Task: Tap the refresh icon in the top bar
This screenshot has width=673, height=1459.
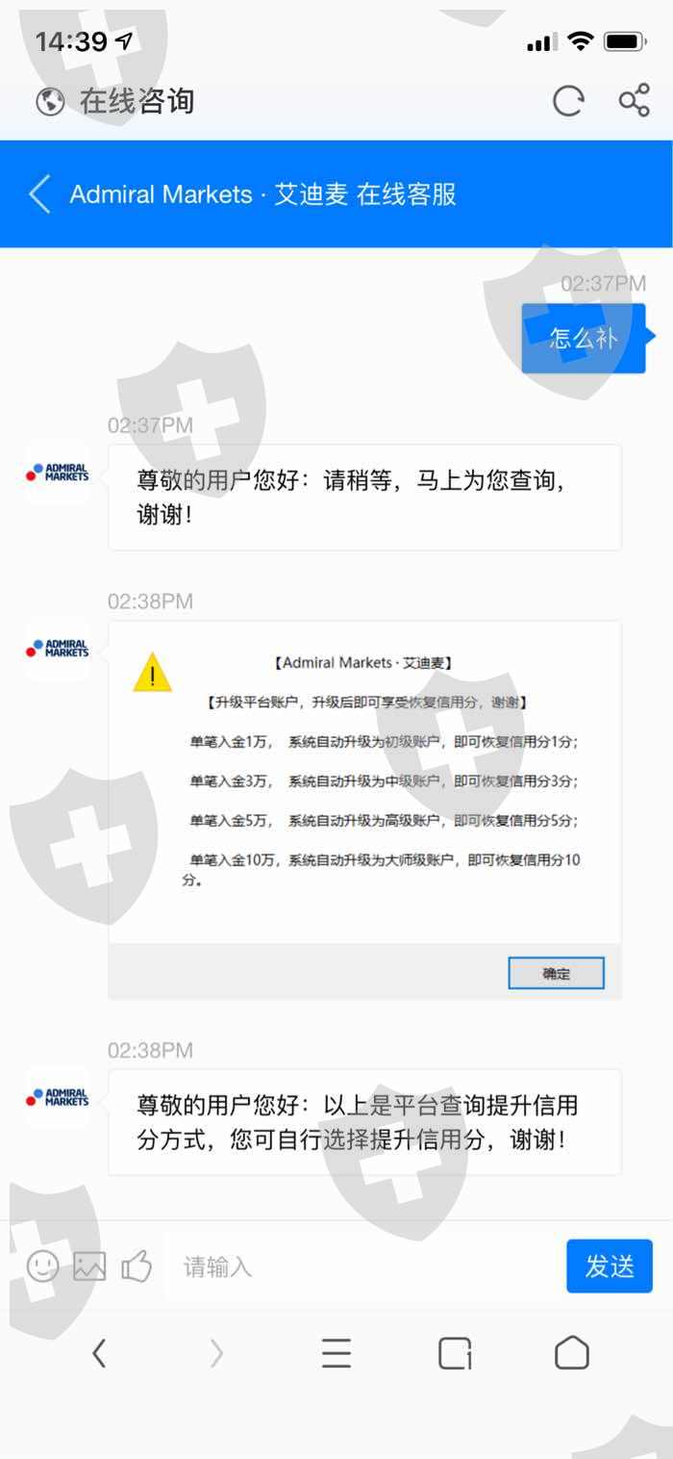Action: [568, 101]
